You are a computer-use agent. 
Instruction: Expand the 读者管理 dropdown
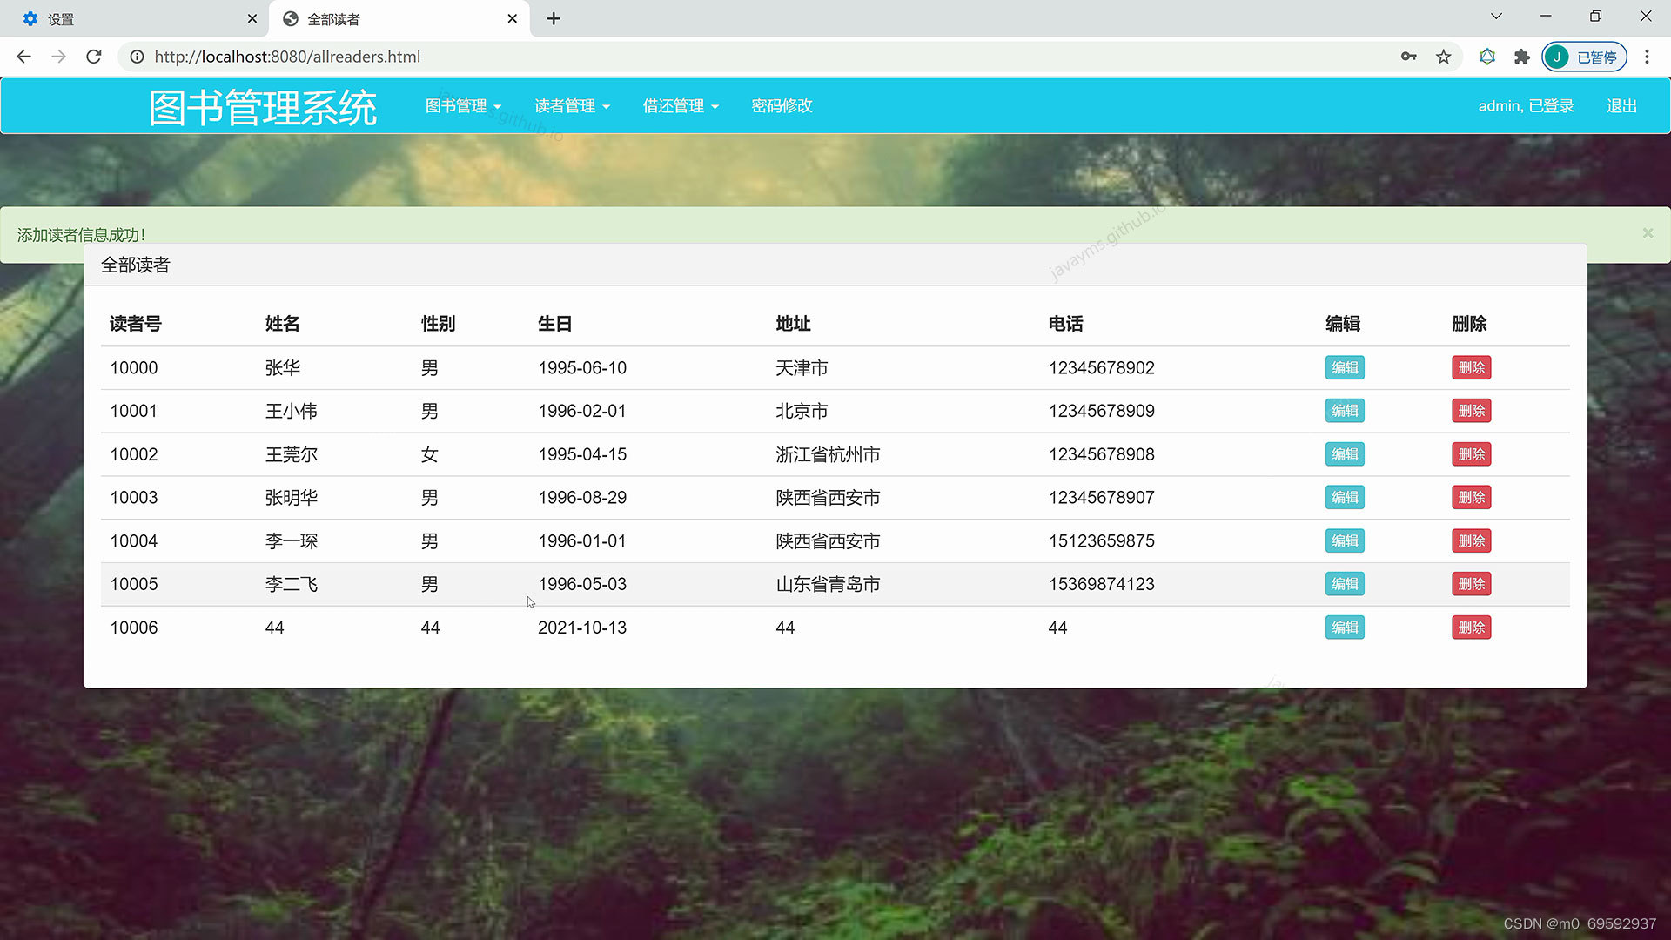572,105
